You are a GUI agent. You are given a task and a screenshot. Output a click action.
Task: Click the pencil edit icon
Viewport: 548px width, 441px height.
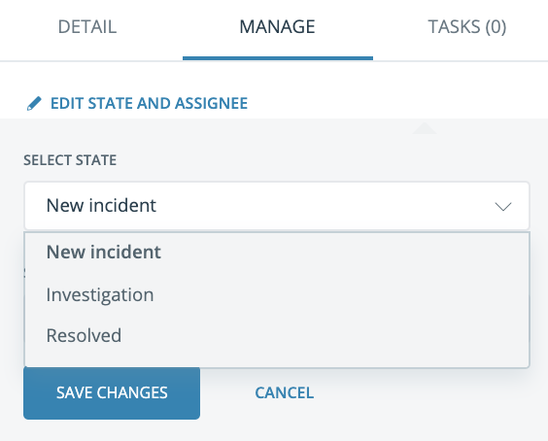(34, 103)
